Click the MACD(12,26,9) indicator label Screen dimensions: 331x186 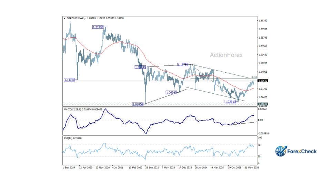pyautogui.click(x=83, y=110)
